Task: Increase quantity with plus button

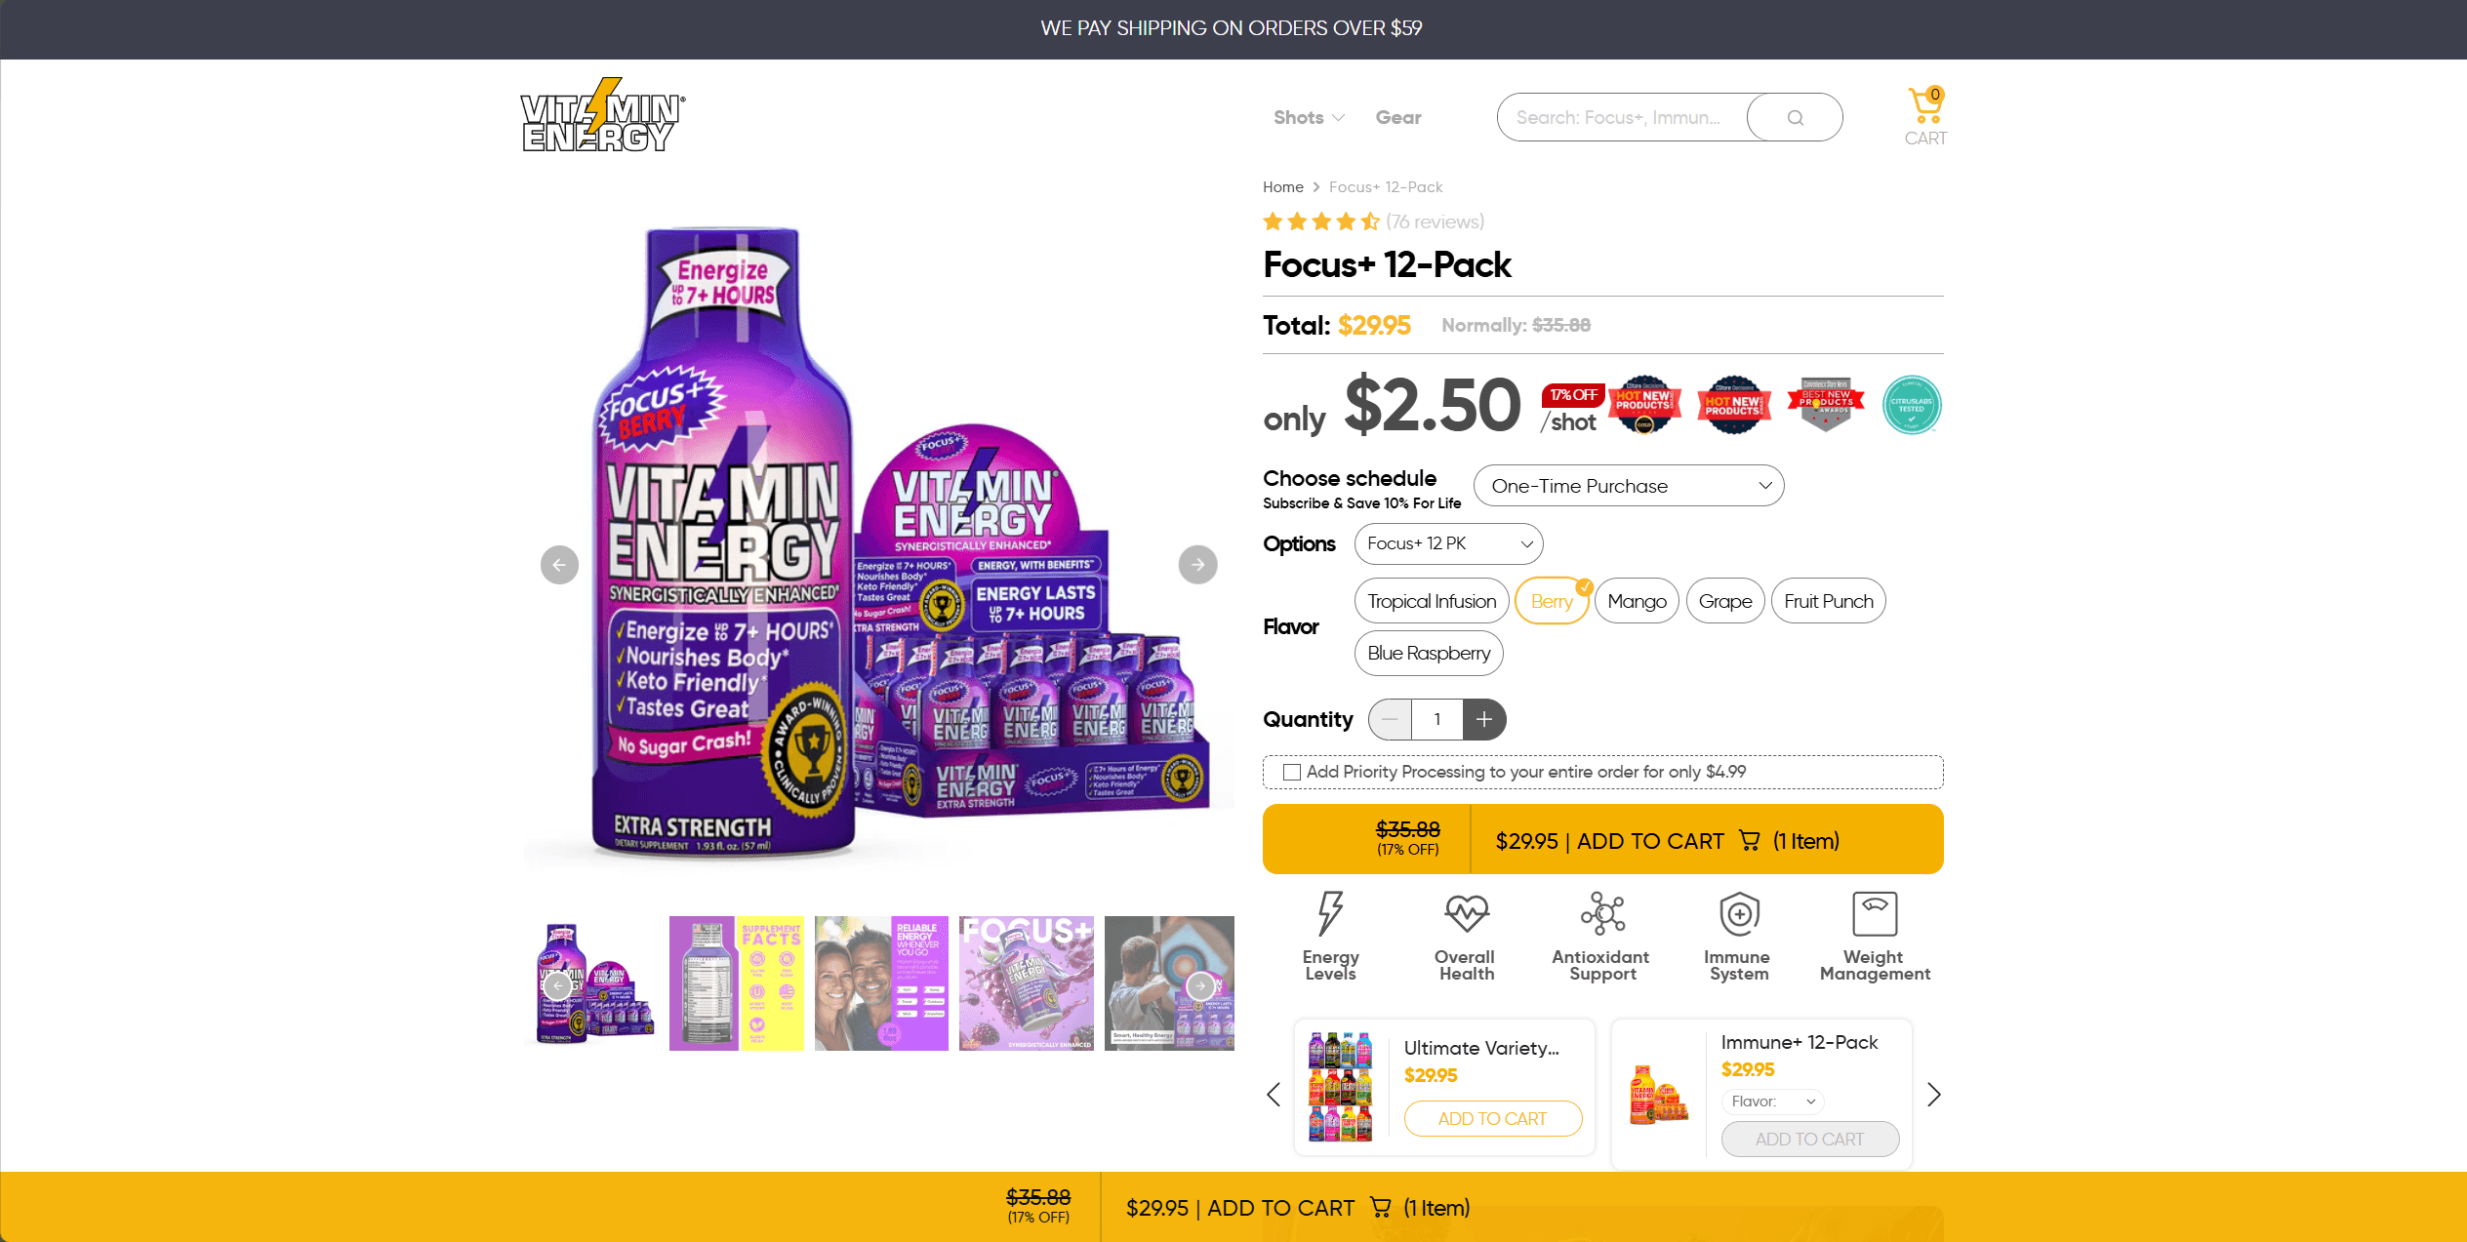Action: (1484, 720)
